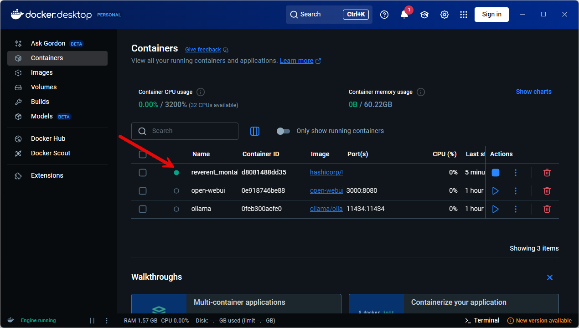Image resolution: width=579 pixels, height=328 pixels.
Task: Click the whale icon in the status bar
Action: pyautogui.click(x=11, y=320)
